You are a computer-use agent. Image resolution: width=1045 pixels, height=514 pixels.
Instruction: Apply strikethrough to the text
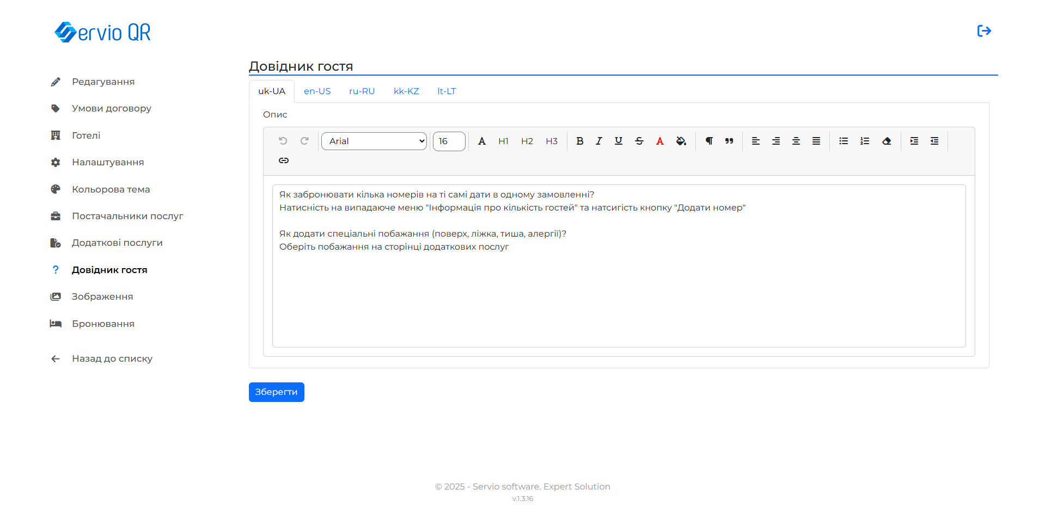click(639, 141)
